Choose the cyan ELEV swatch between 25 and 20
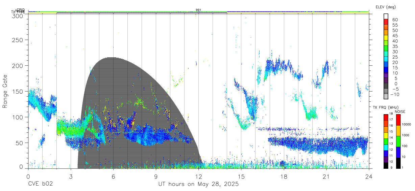Screen dimensions: 415x191 (x=386, y=60)
